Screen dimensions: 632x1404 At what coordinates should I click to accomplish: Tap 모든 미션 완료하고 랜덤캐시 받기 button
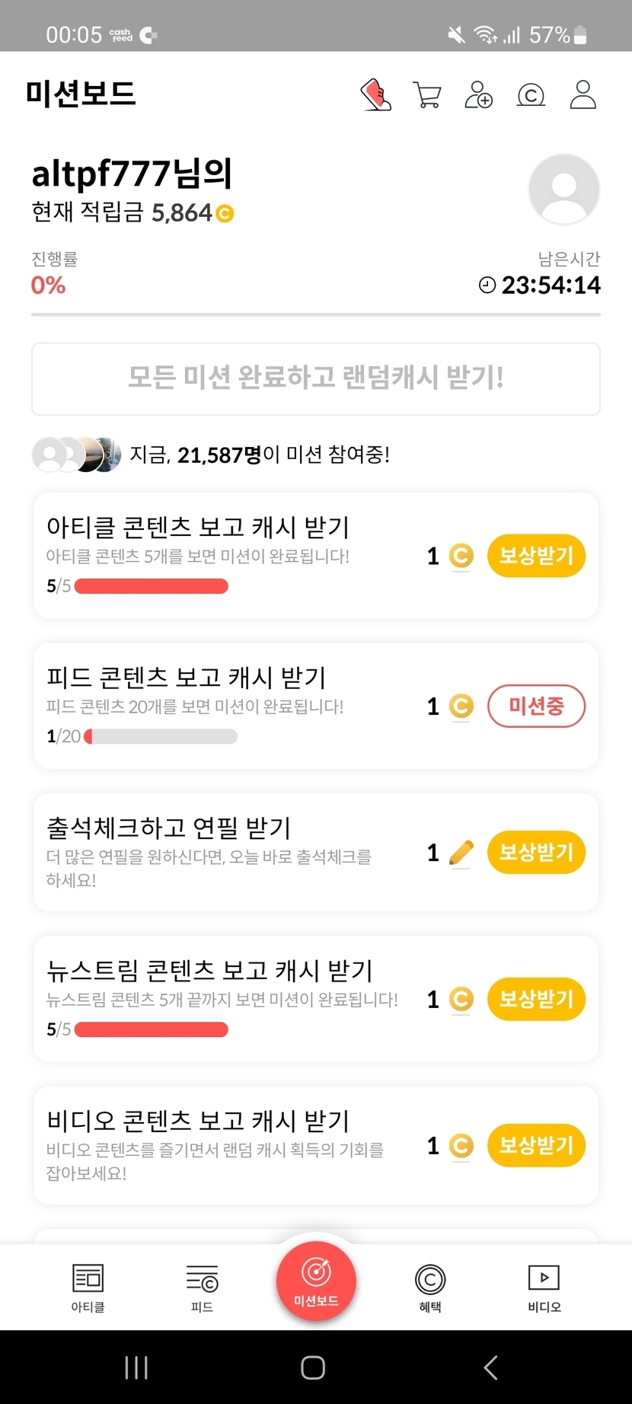coord(316,378)
